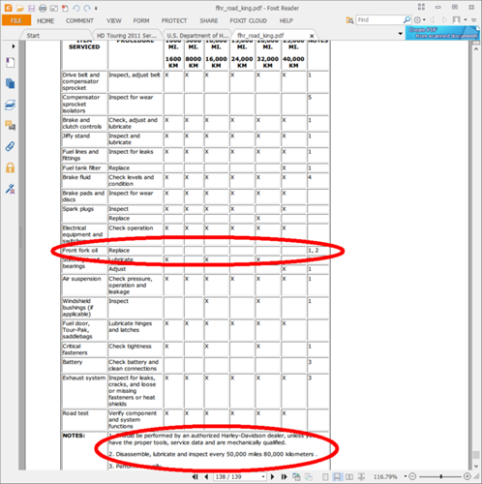
Task: Open the document tab list dropdown
Action: [401, 34]
